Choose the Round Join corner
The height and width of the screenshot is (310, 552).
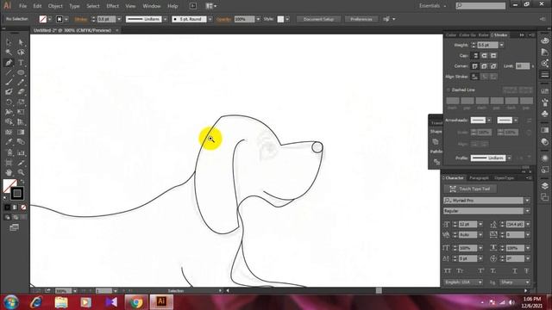pyautogui.click(x=485, y=66)
